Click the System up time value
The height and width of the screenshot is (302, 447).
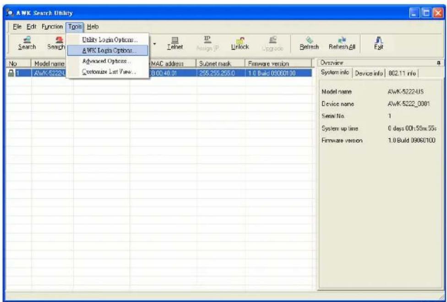tap(412, 129)
